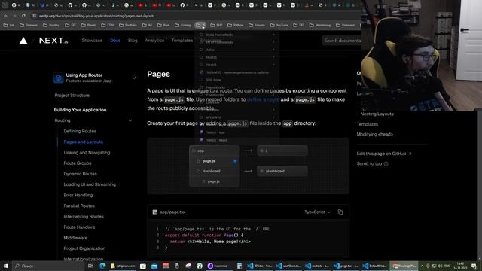Open the Golang bookmarks folder

(x=183, y=25)
